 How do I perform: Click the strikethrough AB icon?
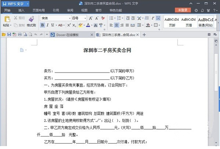[x=60, y=25]
